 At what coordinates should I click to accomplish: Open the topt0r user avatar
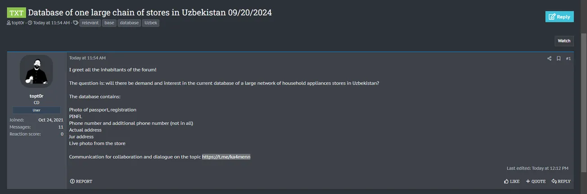tap(36, 72)
